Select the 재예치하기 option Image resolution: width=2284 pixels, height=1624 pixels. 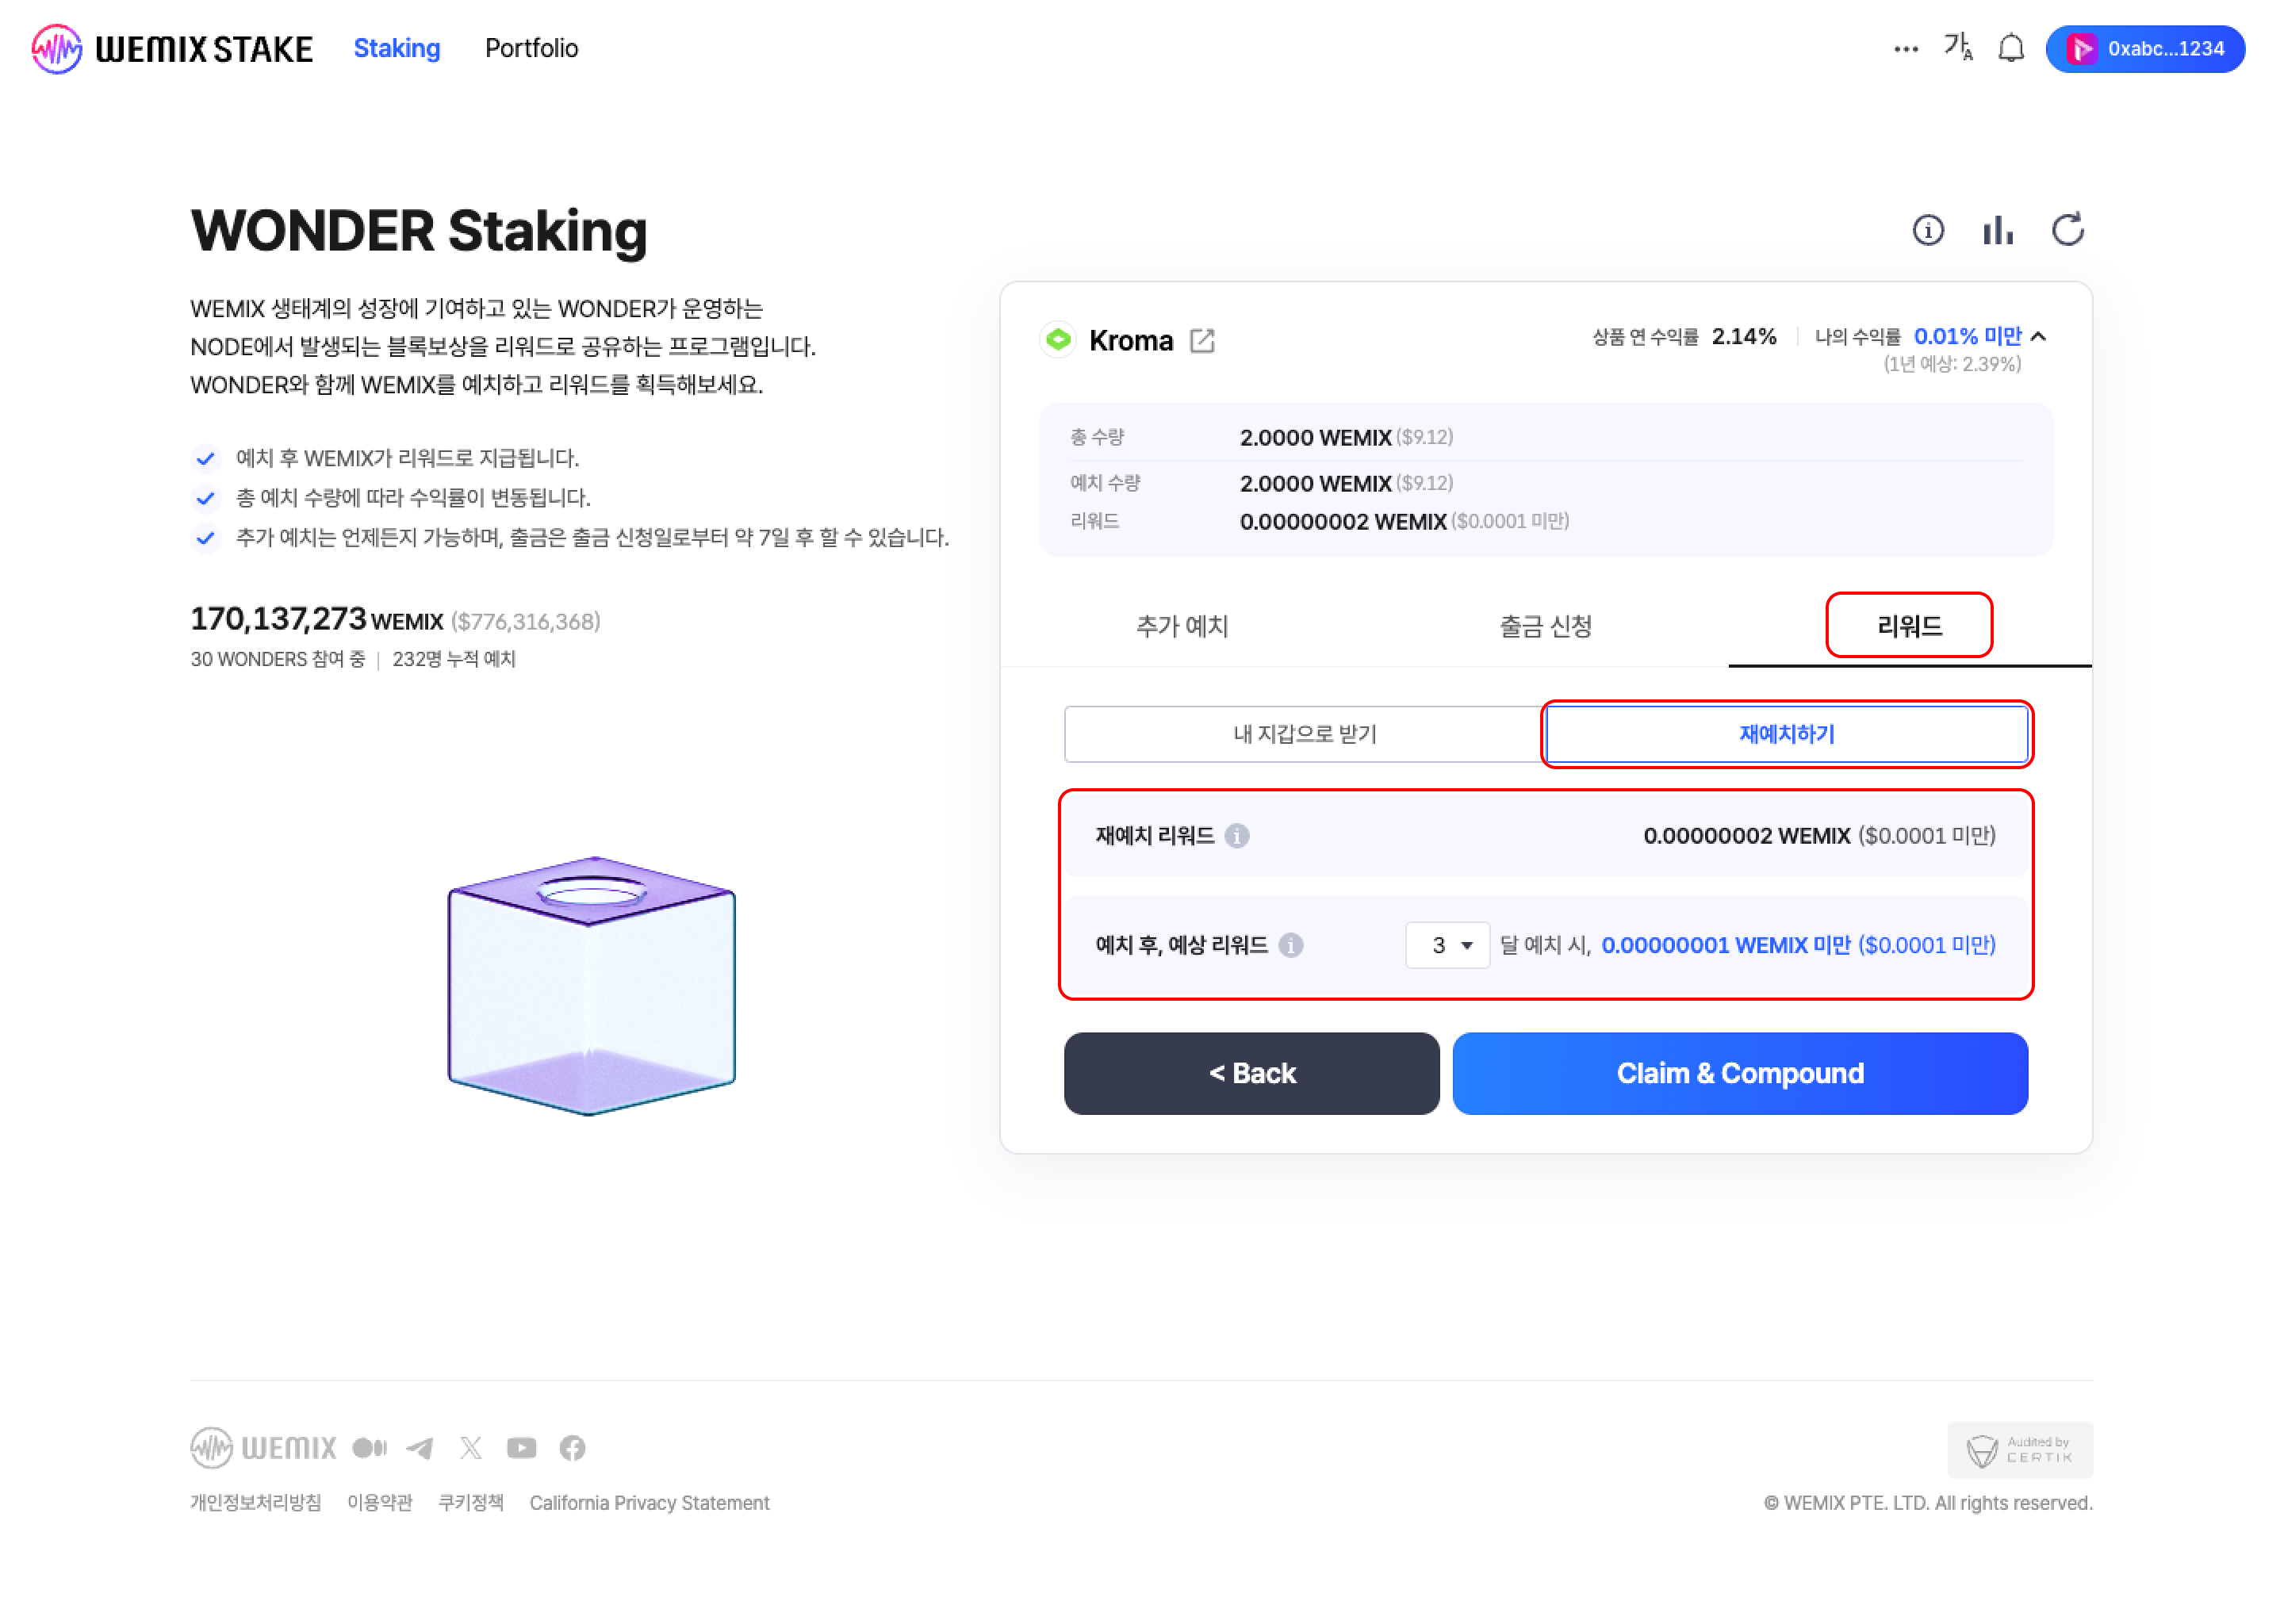(1786, 734)
